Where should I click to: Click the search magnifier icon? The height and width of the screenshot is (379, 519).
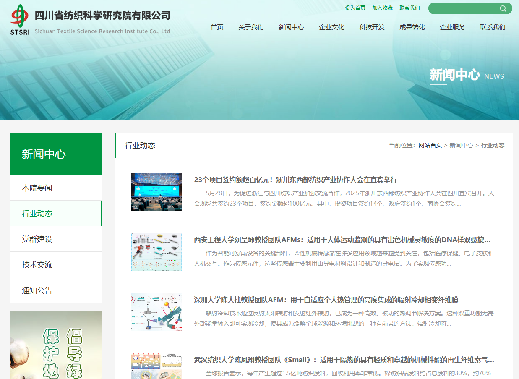pos(503,8)
